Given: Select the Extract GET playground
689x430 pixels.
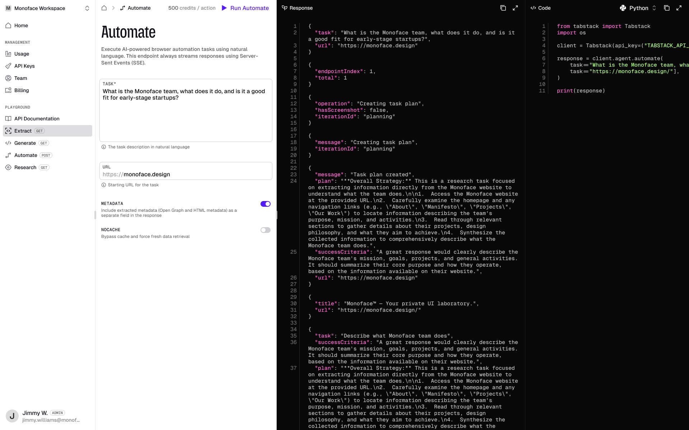Looking at the screenshot, I should 47,131.
